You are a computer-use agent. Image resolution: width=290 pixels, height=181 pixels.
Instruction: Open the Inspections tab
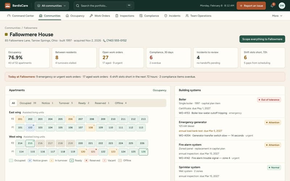pyautogui.click(x=125, y=16)
